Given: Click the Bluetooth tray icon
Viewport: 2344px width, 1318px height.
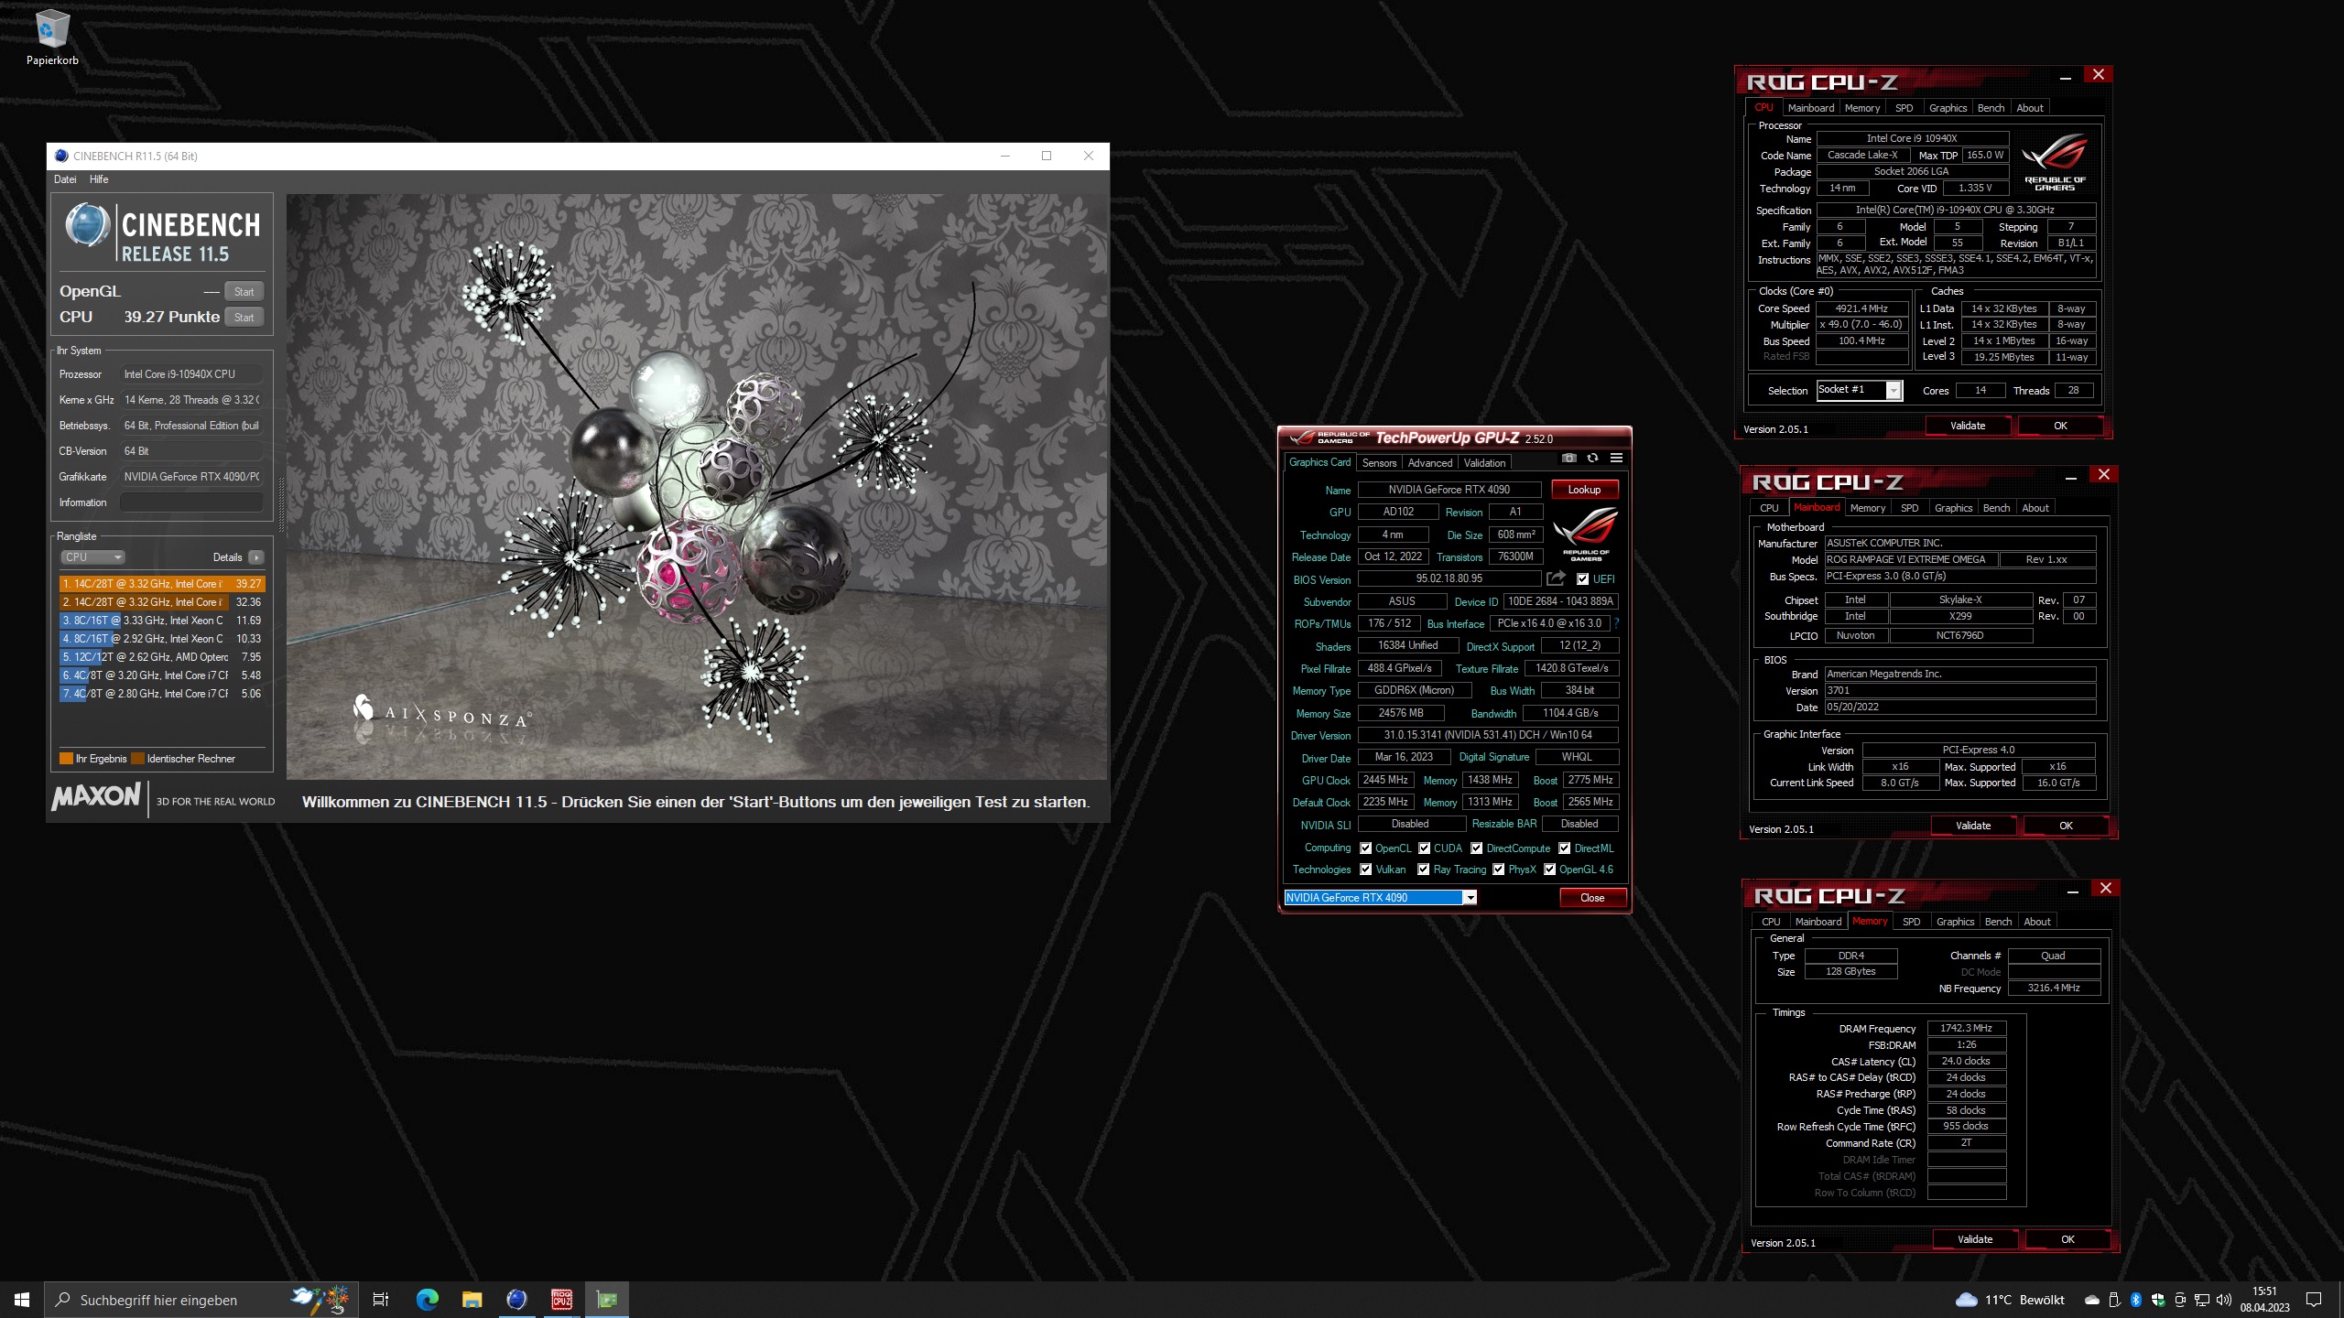Looking at the screenshot, I should click(x=2136, y=1300).
